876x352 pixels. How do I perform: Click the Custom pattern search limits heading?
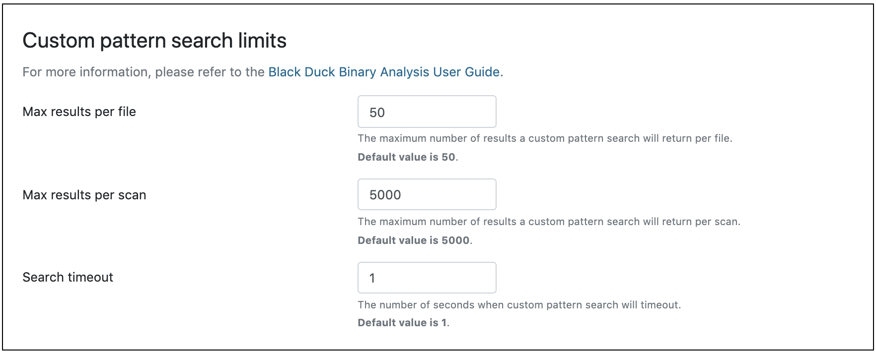pyautogui.click(x=154, y=41)
